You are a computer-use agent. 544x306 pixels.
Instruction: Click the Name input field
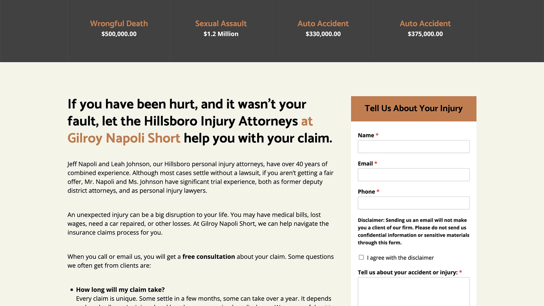(x=414, y=146)
